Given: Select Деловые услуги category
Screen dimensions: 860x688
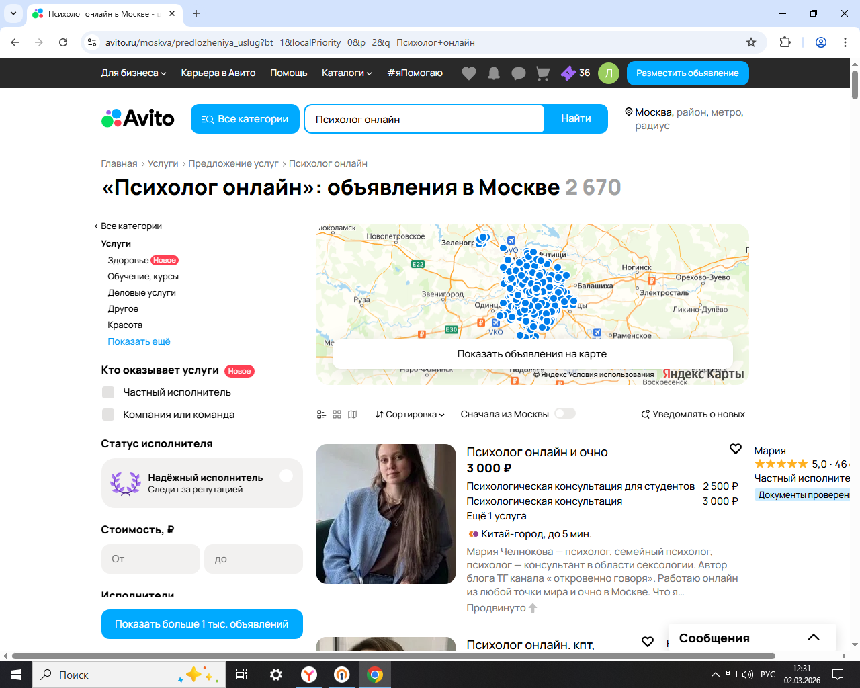Looking at the screenshot, I should [142, 293].
